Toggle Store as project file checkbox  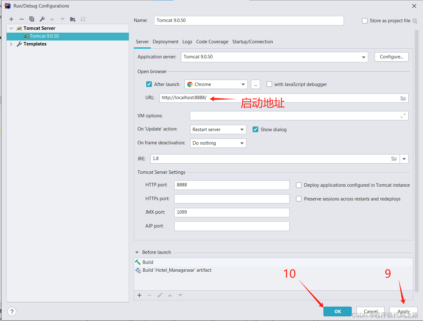(x=365, y=21)
